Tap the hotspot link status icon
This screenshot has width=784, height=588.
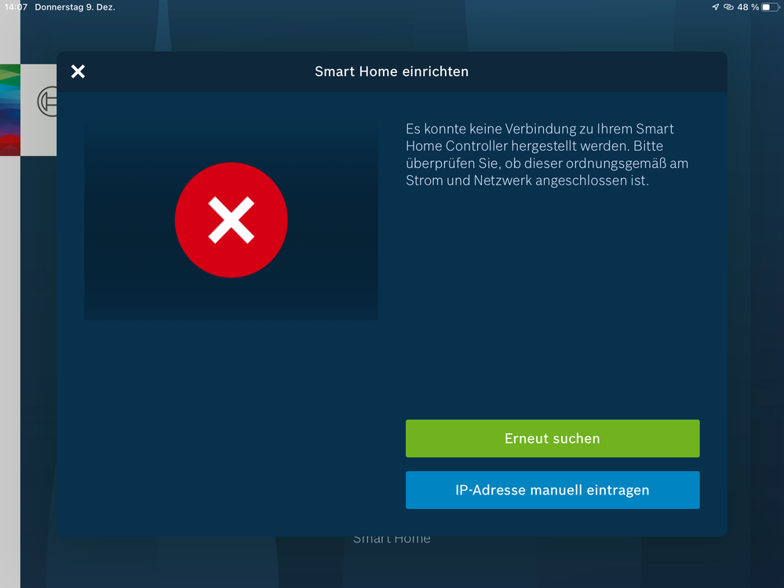click(728, 7)
